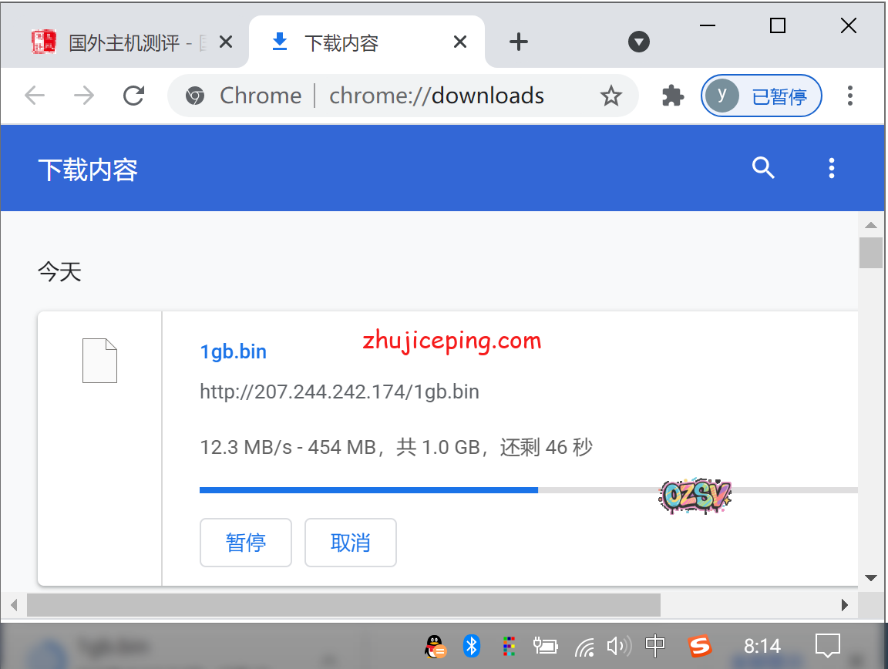The width and height of the screenshot is (888, 669).
Task: Click the chrome://downloads address bar
Action: coord(436,96)
